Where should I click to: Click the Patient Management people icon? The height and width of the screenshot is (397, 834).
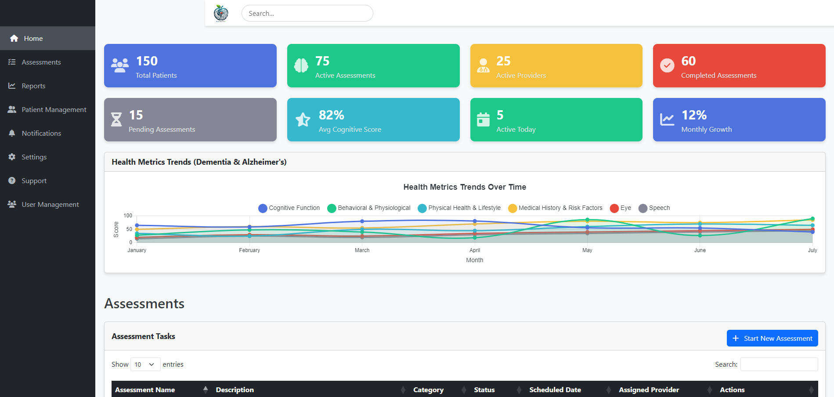(x=12, y=109)
